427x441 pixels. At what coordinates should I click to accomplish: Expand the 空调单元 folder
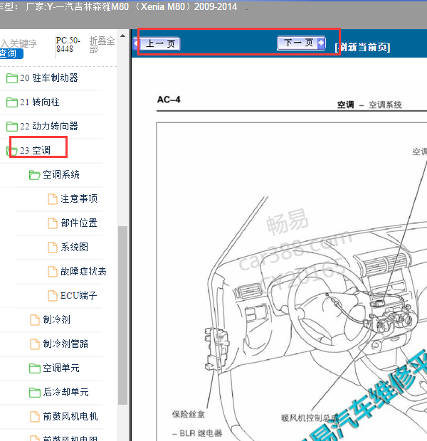(x=60, y=368)
